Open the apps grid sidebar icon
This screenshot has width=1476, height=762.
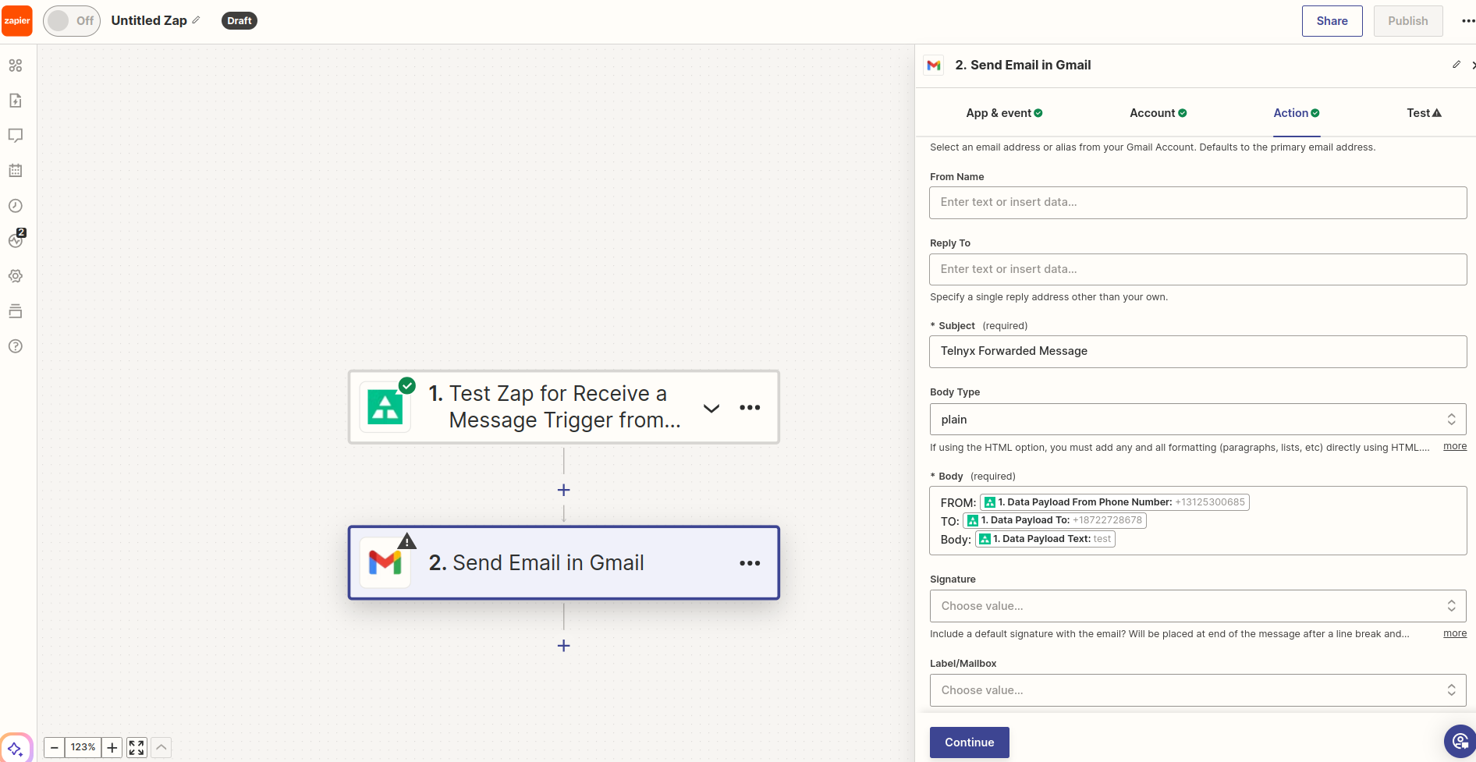click(16, 66)
